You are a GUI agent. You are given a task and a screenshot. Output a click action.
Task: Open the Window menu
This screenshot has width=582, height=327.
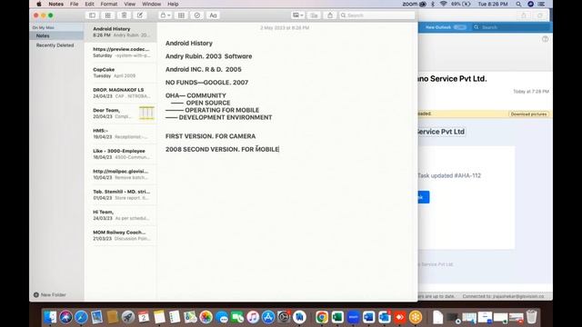coord(152,4)
